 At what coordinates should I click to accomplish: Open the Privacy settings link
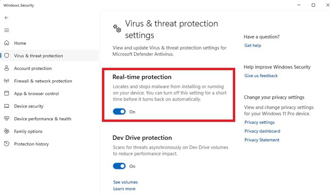click(x=259, y=122)
